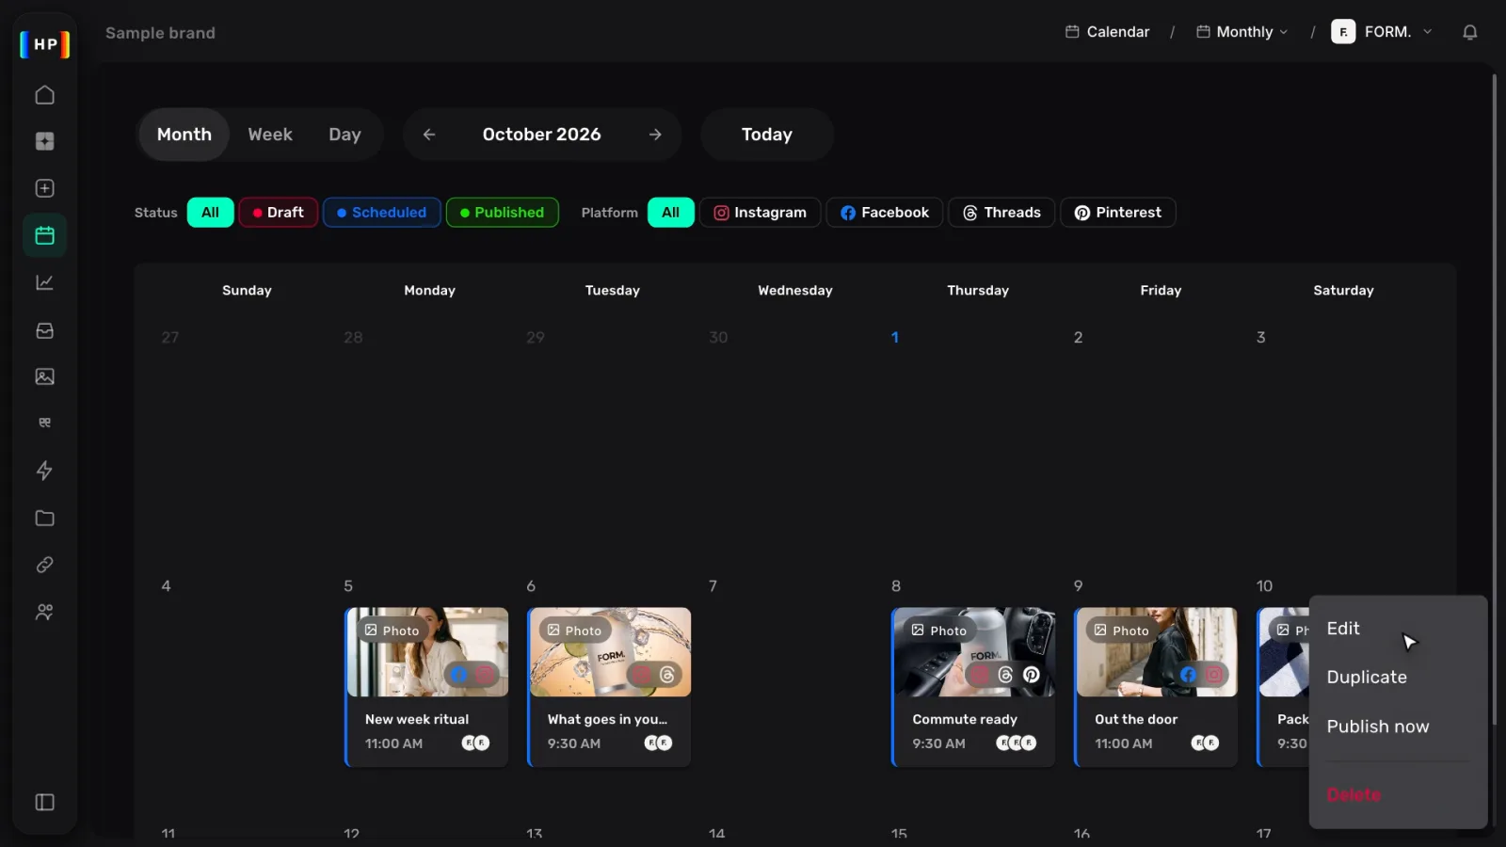Filter posts by Pinterest
This screenshot has width=1506, height=847.
pos(1117,213)
